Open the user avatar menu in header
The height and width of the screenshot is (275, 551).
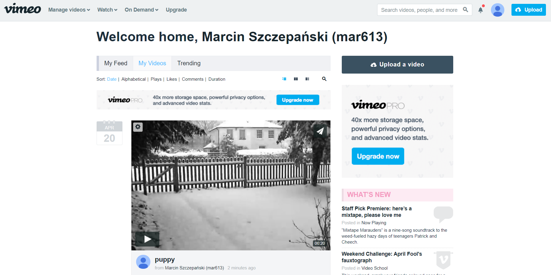point(498,10)
